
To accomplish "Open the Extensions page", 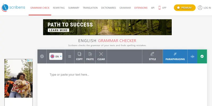I will (141, 8).
